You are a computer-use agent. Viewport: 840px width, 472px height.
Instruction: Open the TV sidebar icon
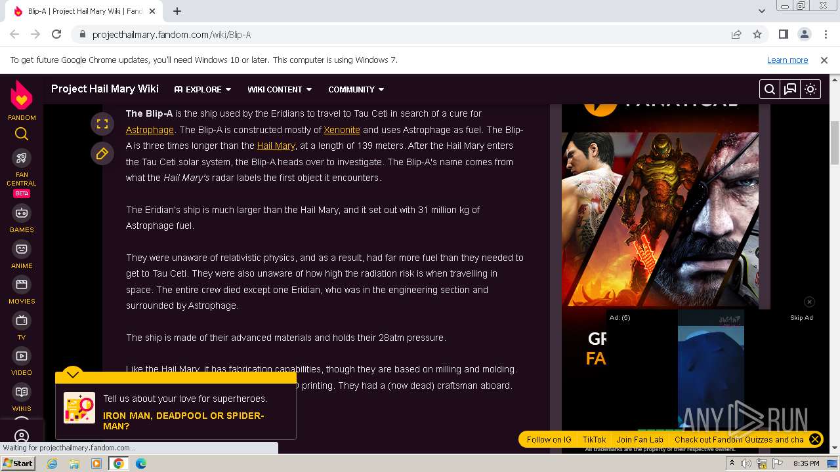click(x=22, y=320)
